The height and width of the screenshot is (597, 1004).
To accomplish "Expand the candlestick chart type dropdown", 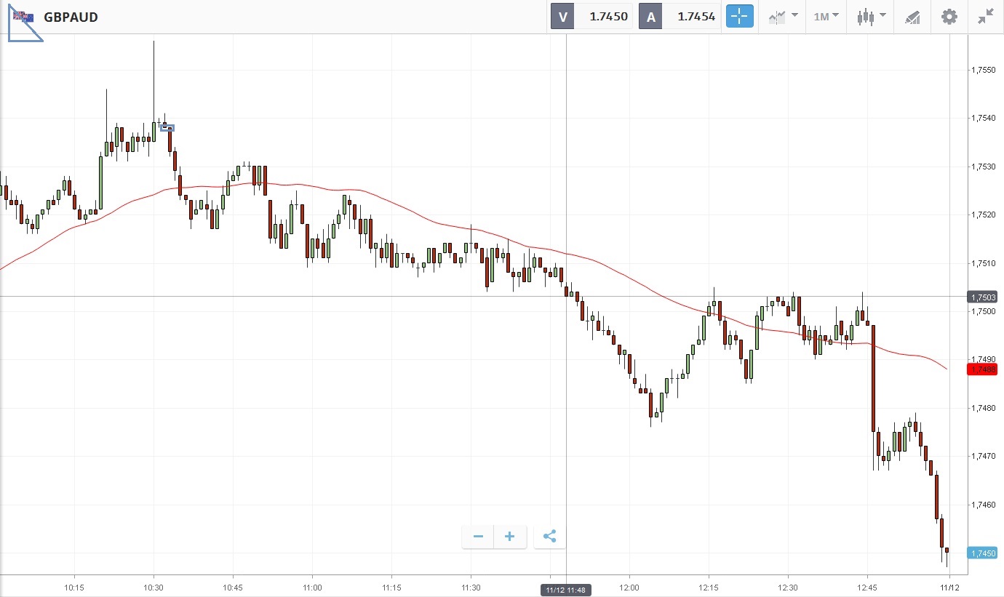I will click(x=871, y=17).
